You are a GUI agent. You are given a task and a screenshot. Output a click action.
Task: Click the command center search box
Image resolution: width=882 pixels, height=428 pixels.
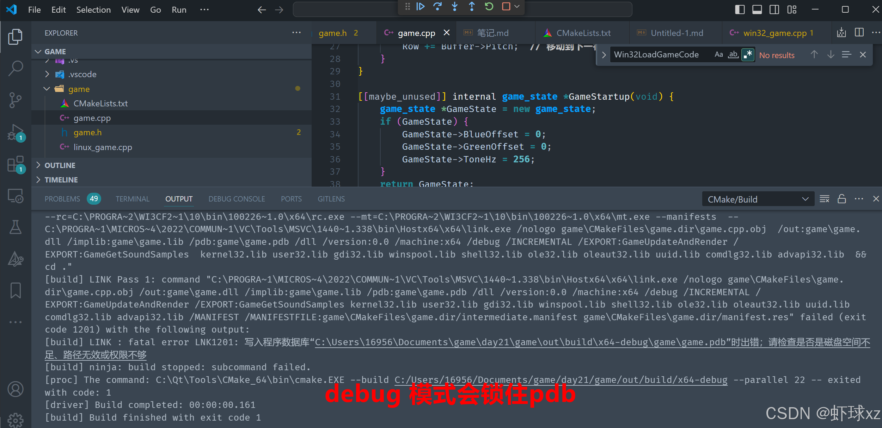463,10
